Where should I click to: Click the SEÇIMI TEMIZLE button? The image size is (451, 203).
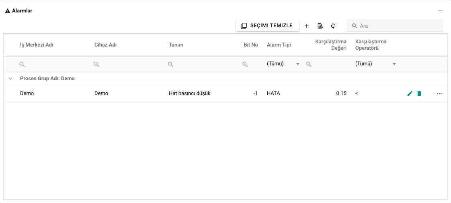click(x=267, y=26)
